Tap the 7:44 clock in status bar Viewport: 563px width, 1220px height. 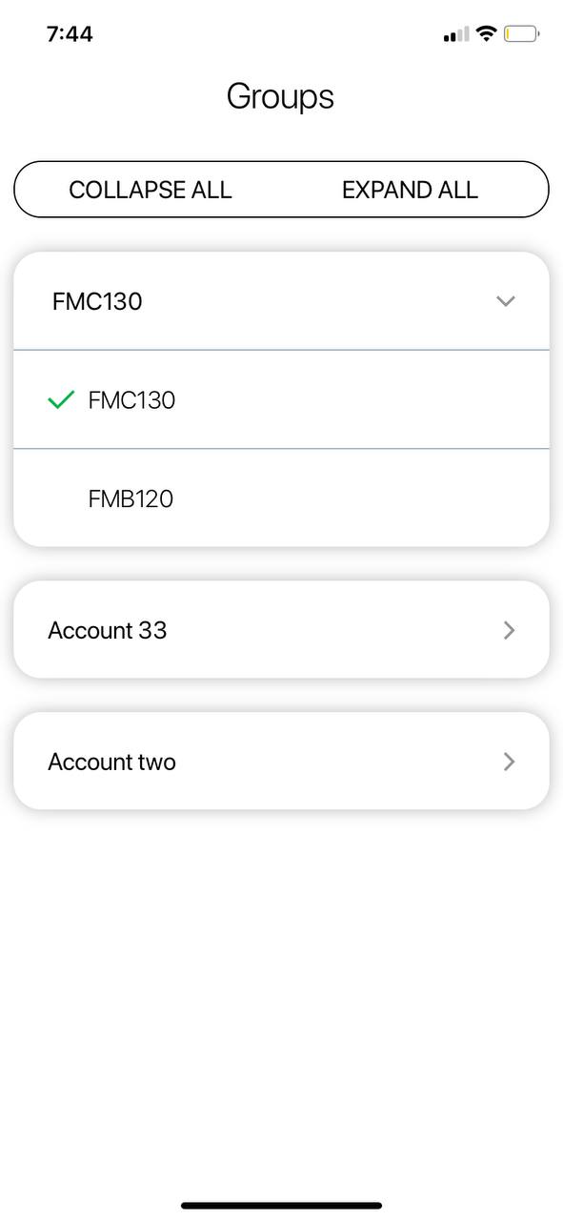coord(70,34)
